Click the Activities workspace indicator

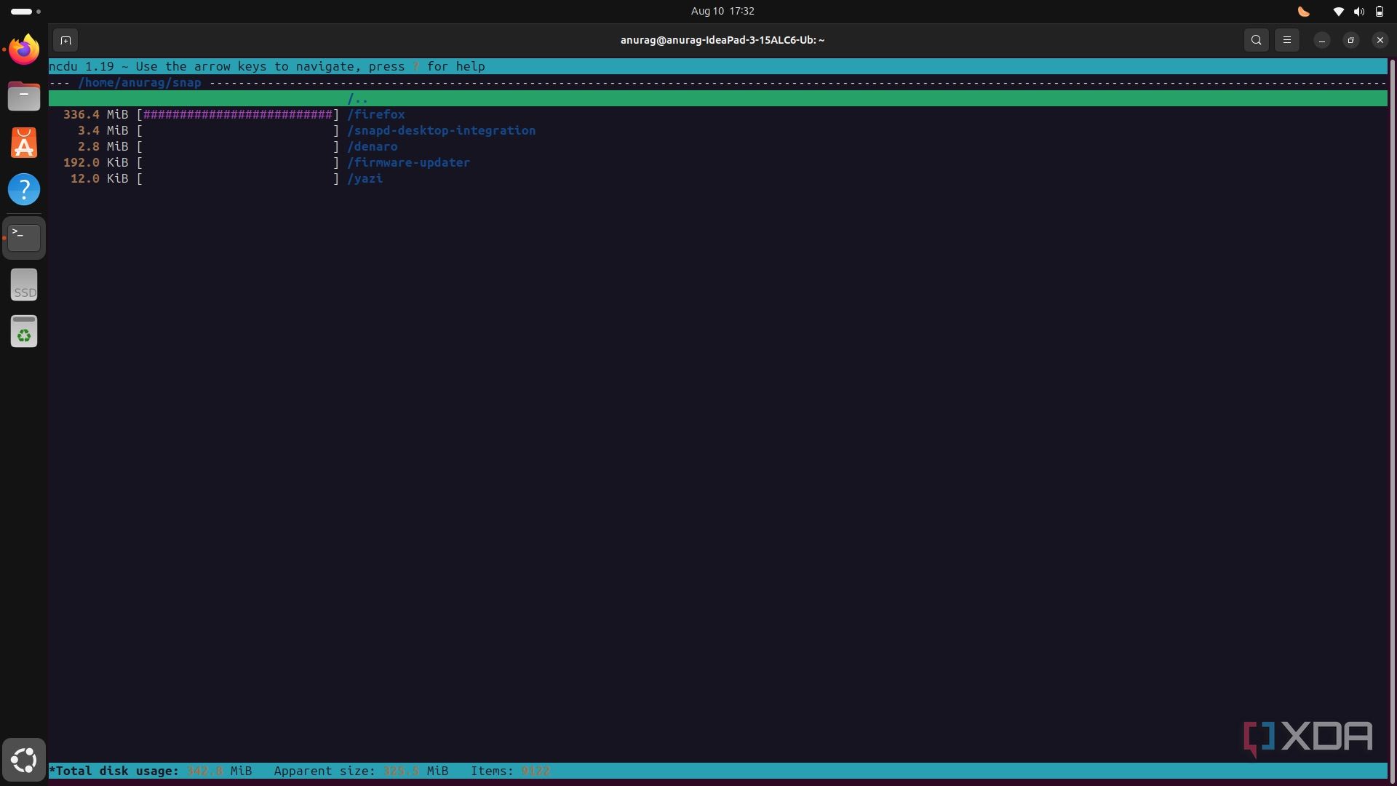point(25,12)
